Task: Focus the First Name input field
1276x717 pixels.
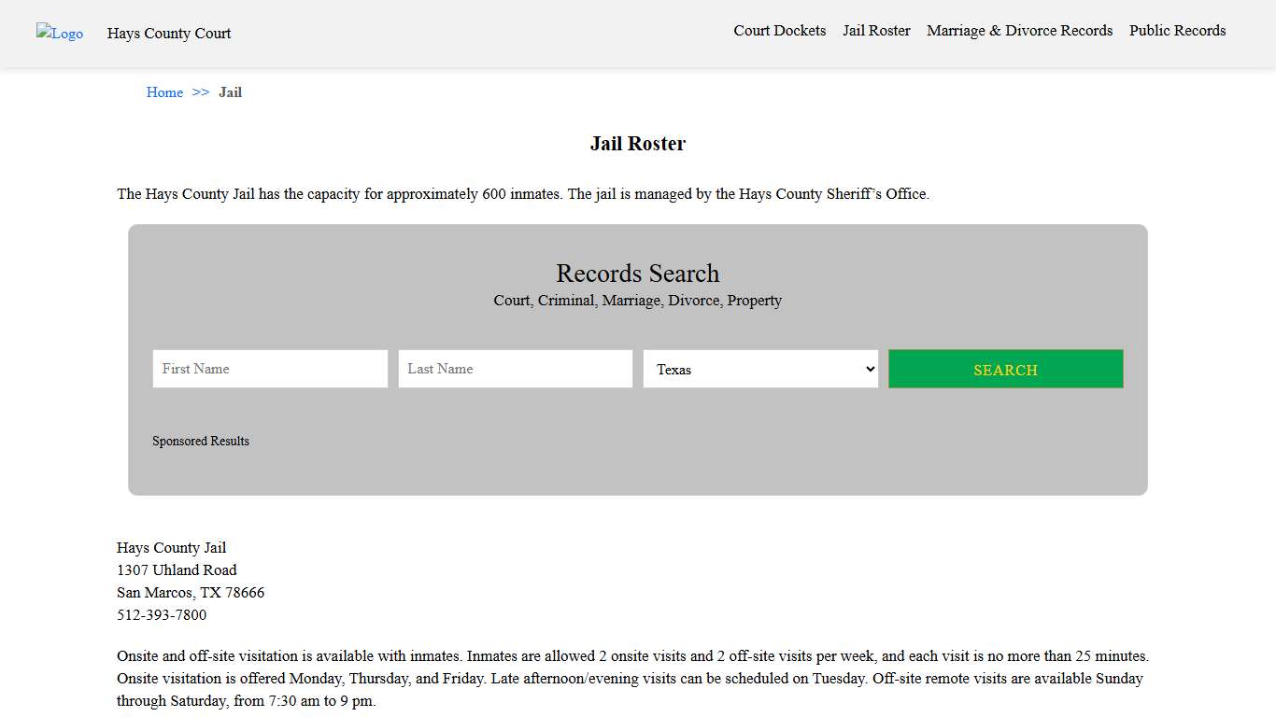Action: pos(270,369)
